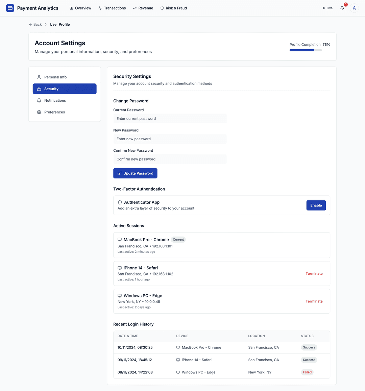Click the back arrow icon in breadcrumb
The image size is (365, 391).
pyautogui.click(x=30, y=24)
